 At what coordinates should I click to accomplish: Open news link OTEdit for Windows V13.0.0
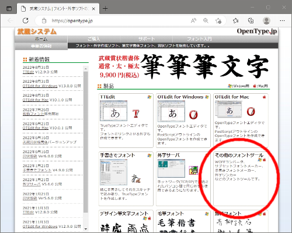(x=40, y=86)
